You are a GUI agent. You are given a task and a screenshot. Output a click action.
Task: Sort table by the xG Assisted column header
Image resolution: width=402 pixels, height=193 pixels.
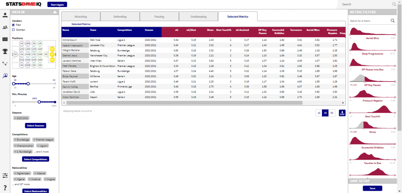point(242,30)
